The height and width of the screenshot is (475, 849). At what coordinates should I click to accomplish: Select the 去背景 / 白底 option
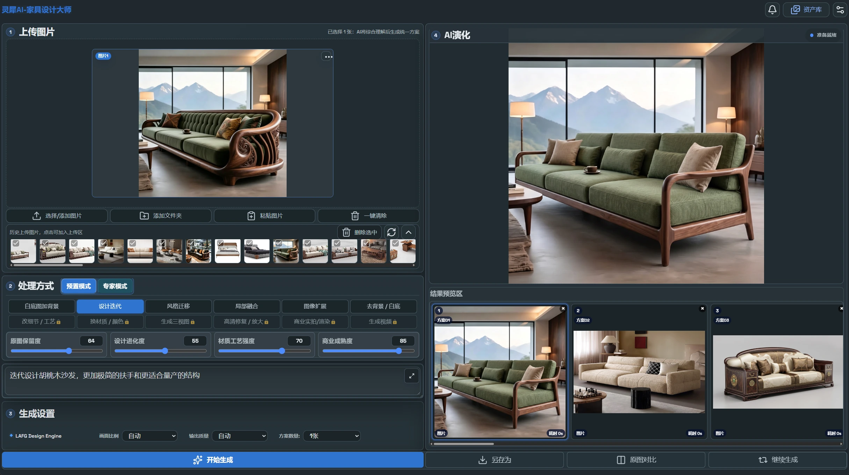[383, 306]
